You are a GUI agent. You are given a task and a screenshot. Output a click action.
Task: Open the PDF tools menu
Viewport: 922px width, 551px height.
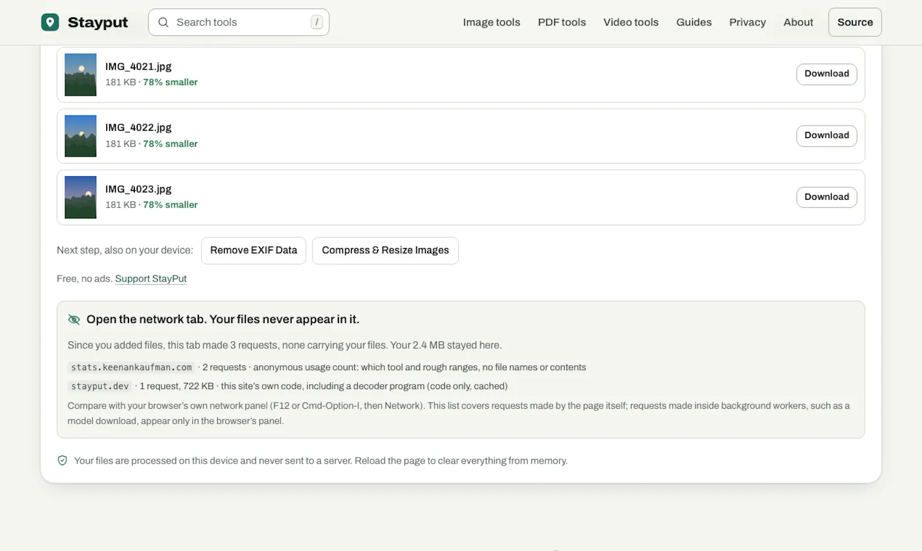[x=562, y=22]
